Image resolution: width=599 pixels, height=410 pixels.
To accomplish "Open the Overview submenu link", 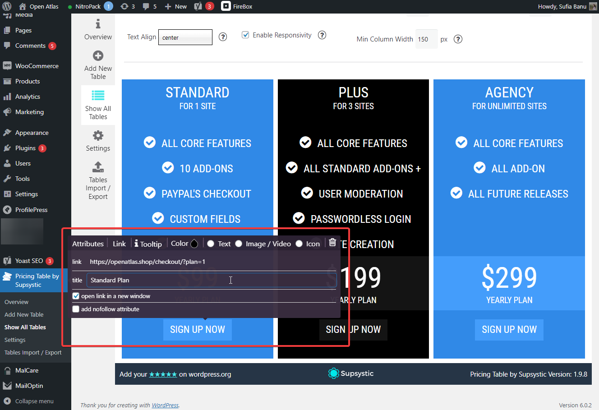I will [16, 302].
